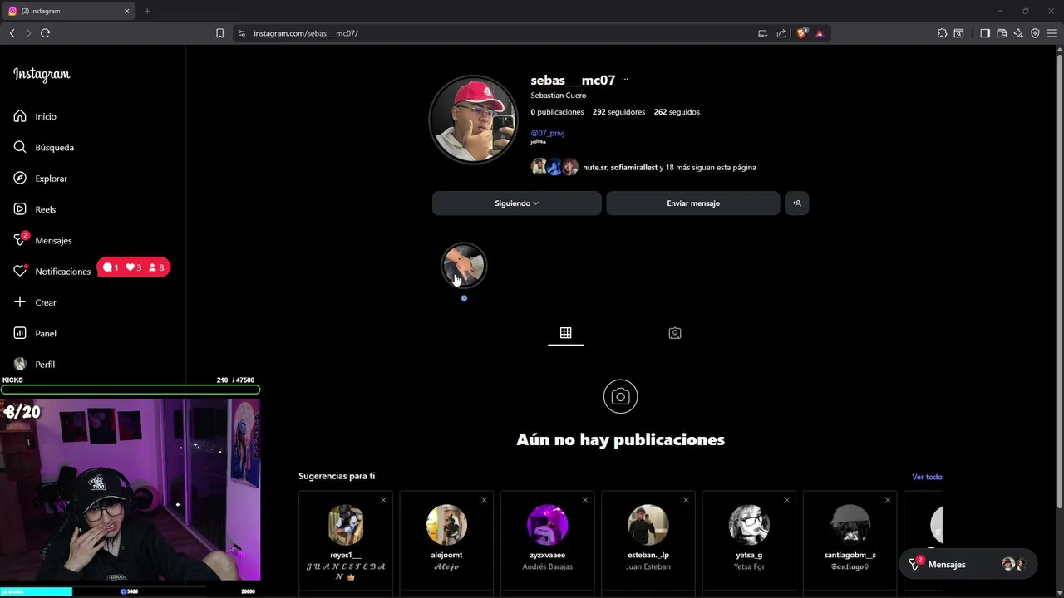Select the (2) Instagram tab
The width and height of the screenshot is (1064, 598).
(68, 11)
